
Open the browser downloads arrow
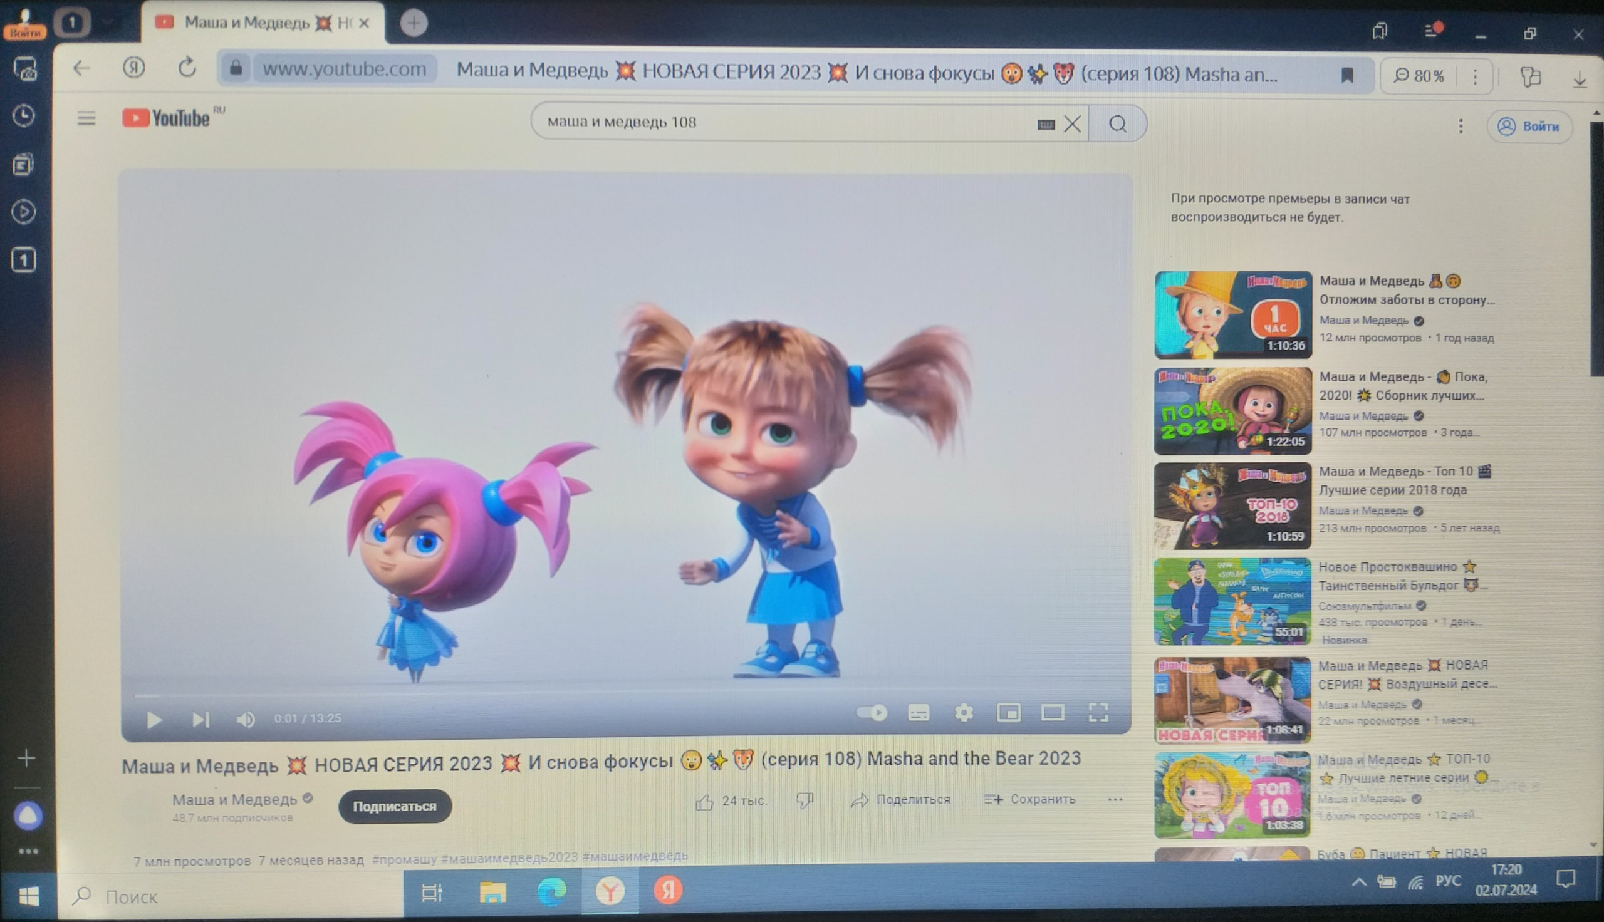pos(1580,79)
